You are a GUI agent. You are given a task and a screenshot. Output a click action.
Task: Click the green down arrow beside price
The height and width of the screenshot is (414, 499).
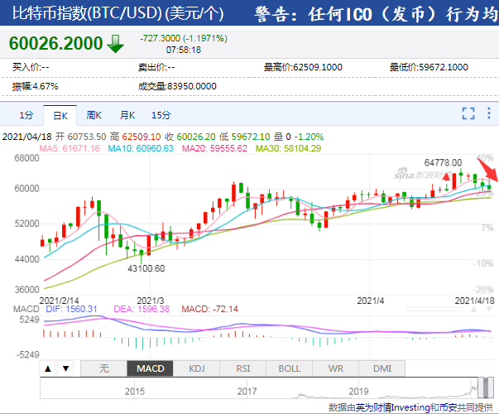tap(114, 43)
